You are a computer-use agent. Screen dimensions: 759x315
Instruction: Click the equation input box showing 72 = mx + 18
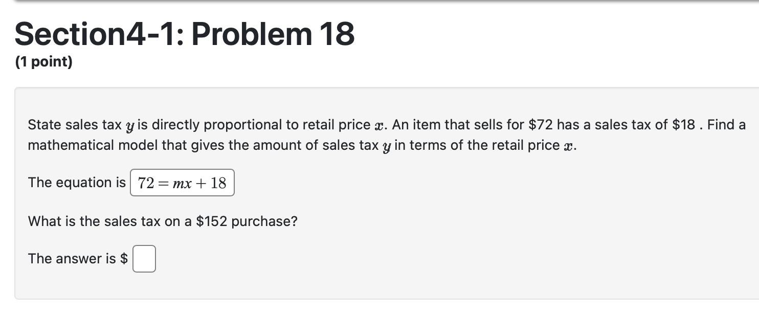(182, 183)
